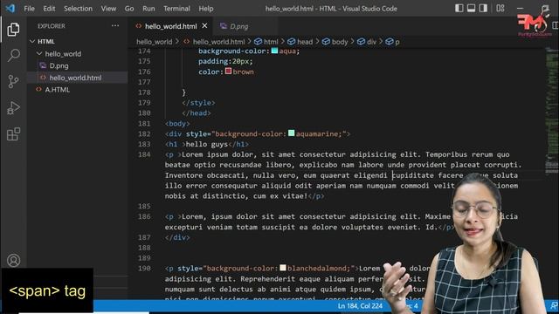Click line number 181
The width and height of the screenshot is (559, 314).
[x=144, y=124]
